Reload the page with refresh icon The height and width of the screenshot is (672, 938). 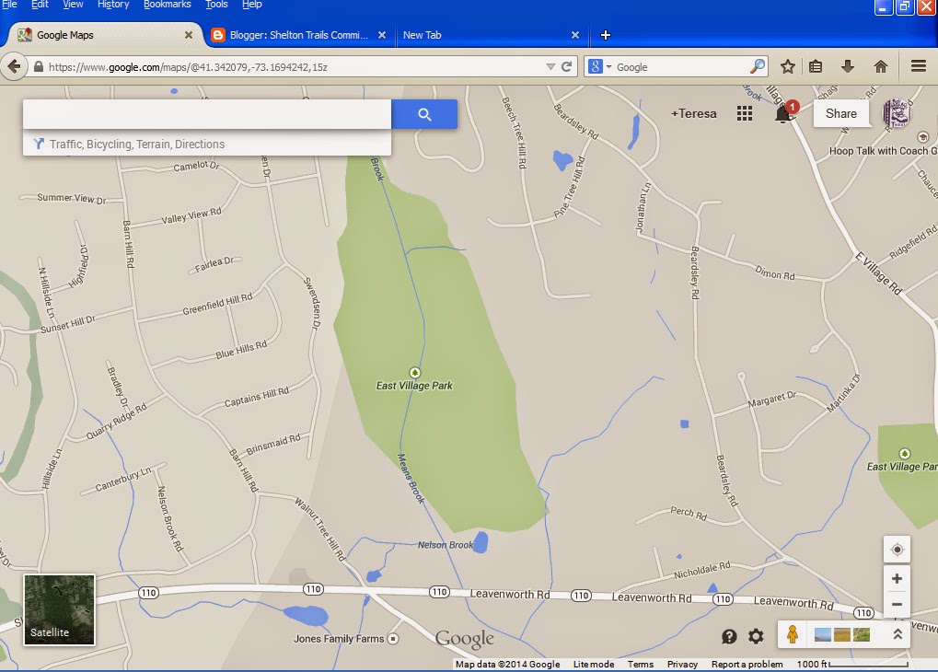pos(566,66)
